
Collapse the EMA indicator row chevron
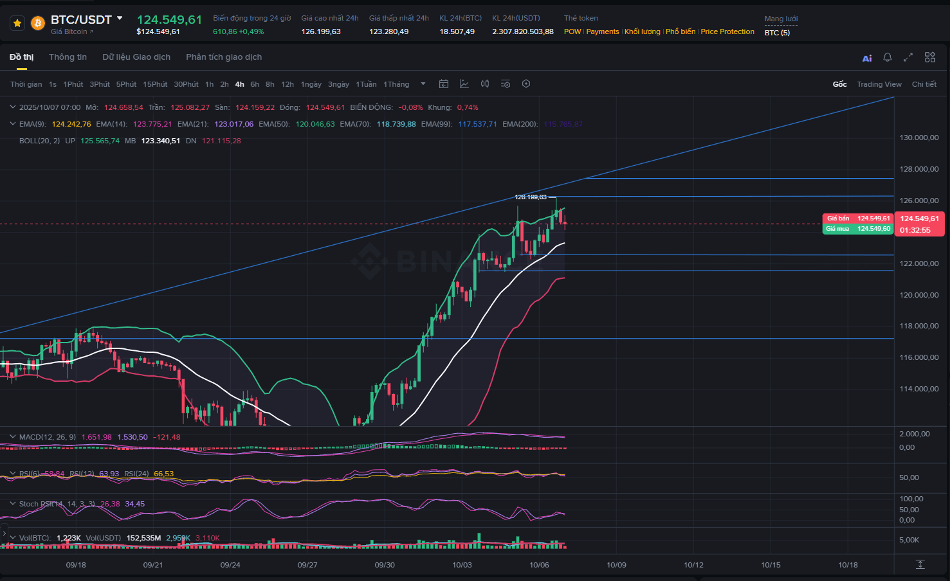13,124
